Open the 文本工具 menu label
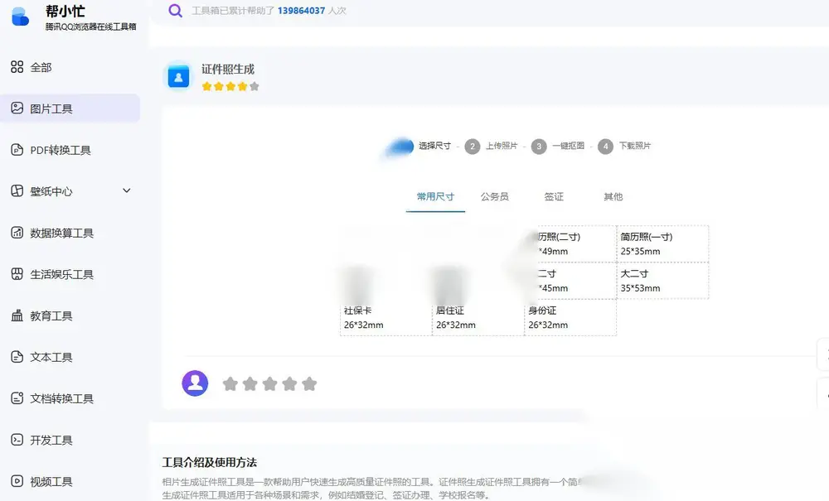Viewport: 829px width, 501px height. pyautogui.click(x=51, y=358)
